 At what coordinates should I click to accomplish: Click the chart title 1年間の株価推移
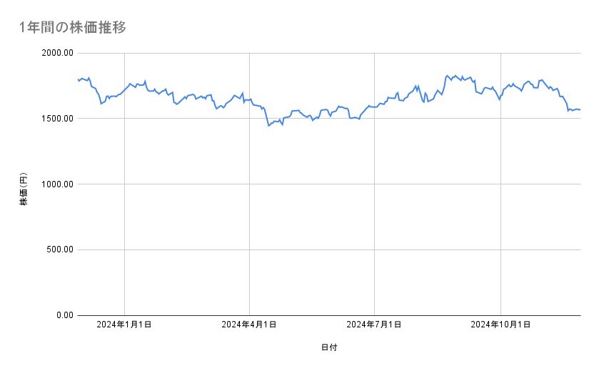coord(74,27)
